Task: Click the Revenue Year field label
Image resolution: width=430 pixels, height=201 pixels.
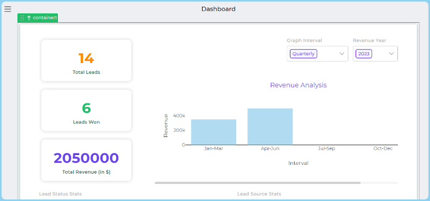Action: 370,41
